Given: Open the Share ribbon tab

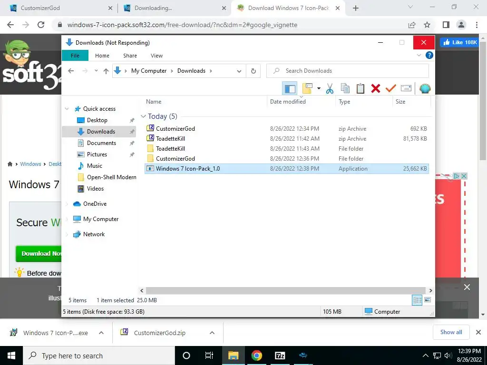Looking at the screenshot, I should tap(130, 56).
